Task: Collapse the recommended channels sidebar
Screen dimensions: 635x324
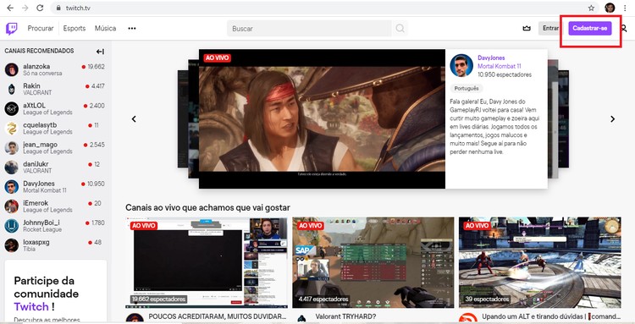Action: click(100, 52)
